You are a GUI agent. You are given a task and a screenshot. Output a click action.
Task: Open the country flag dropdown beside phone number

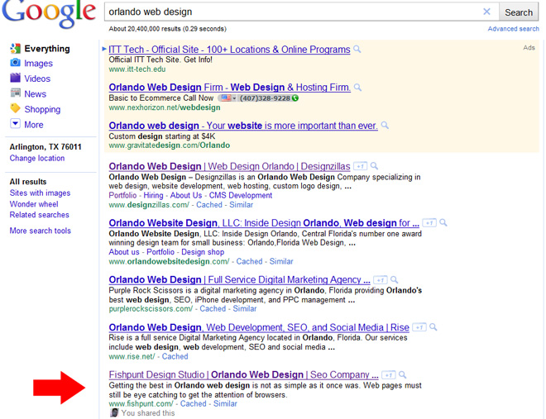click(x=228, y=98)
